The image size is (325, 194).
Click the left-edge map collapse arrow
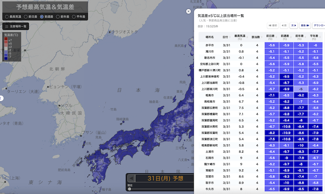[1, 98]
